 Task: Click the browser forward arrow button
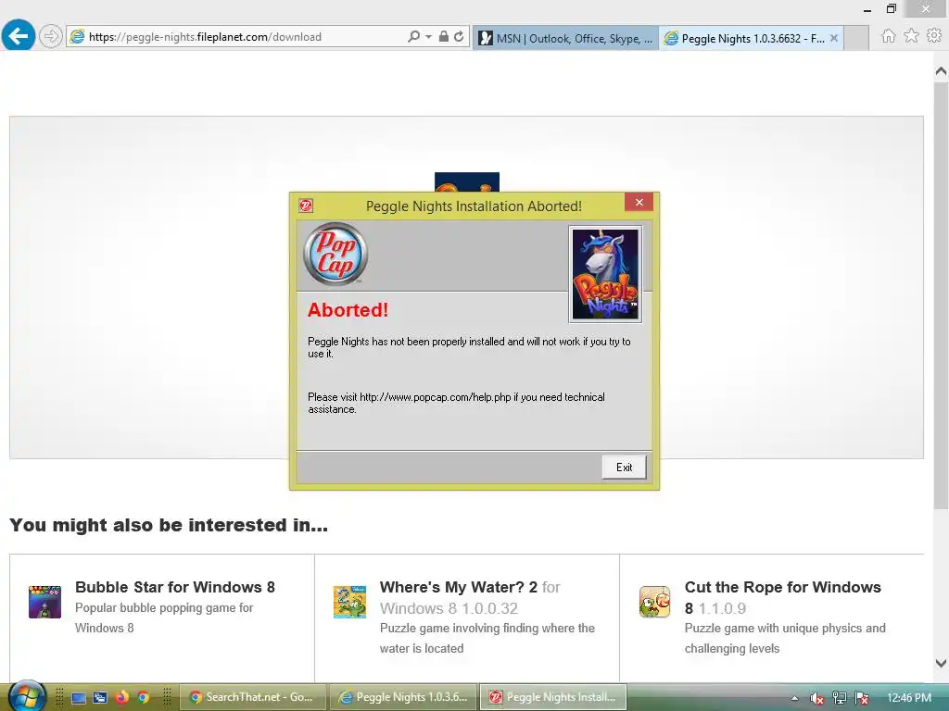pos(51,36)
